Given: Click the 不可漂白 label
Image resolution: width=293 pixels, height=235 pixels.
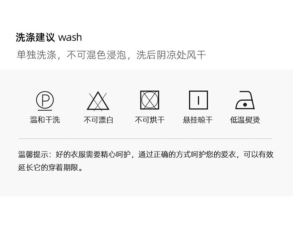Looking at the screenshot, I should point(98,120).
